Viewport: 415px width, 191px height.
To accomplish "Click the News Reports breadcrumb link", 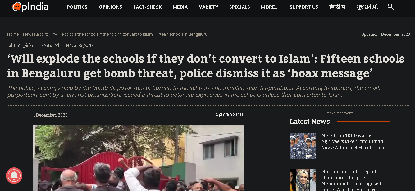I will click(x=36, y=34).
